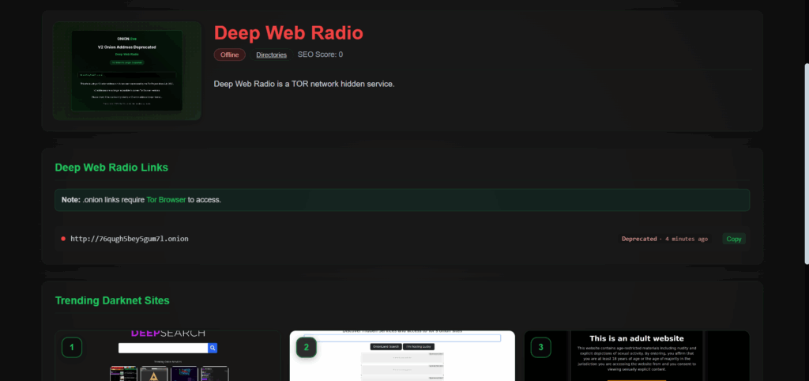The image size is (809, 381).
Task: Open the DeepSearch logo in trending card
Action: click(167, 334)
